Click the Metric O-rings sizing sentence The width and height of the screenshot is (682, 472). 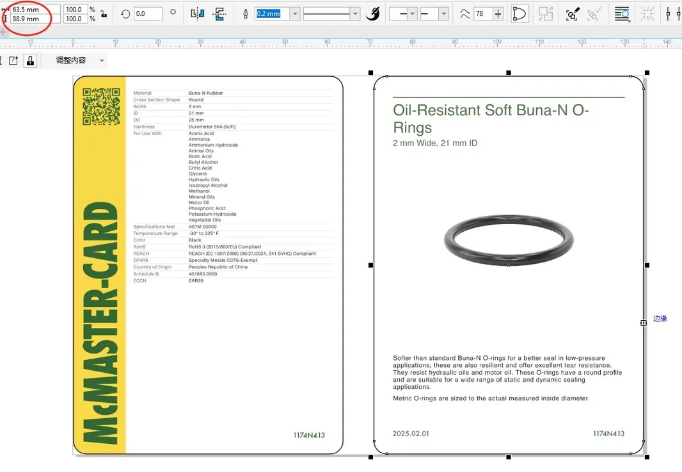tap(491, 398)
